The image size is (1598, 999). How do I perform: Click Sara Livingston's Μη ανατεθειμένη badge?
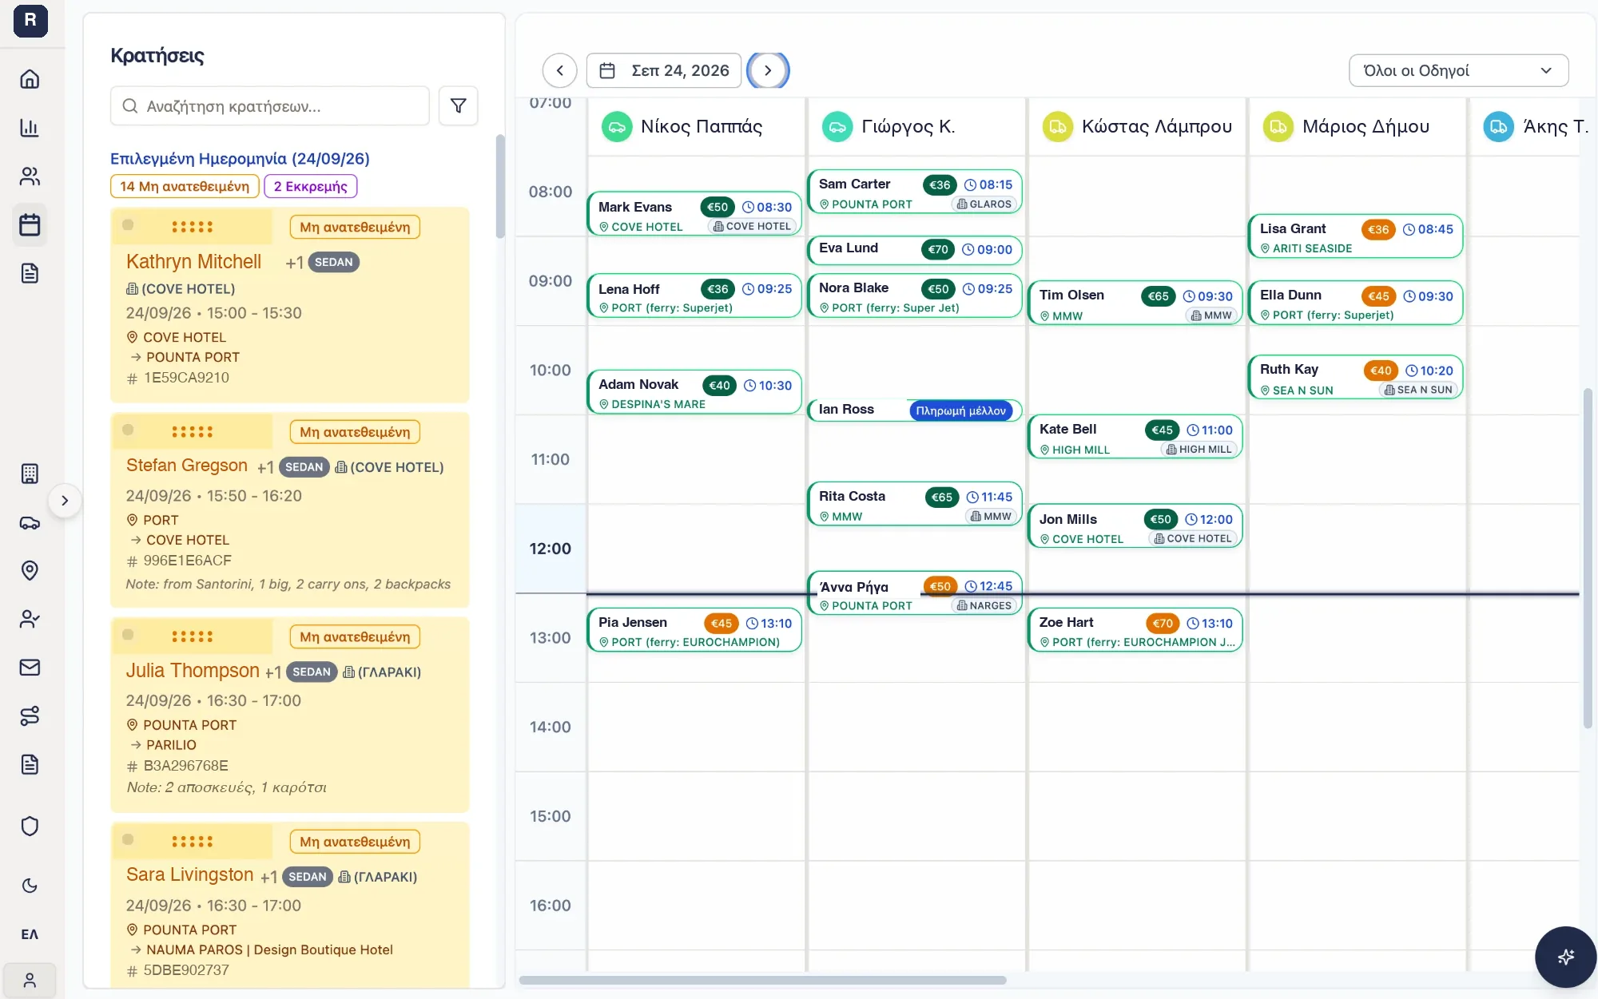coord(355,842)
